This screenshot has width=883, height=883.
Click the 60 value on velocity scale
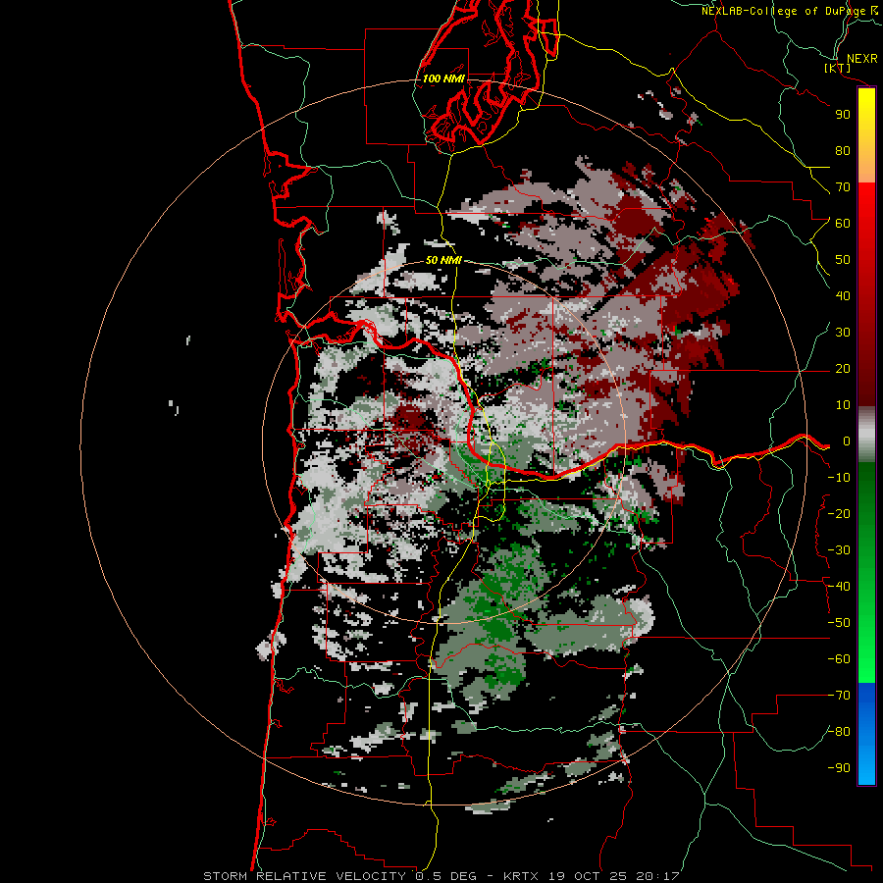click(843, 224)
